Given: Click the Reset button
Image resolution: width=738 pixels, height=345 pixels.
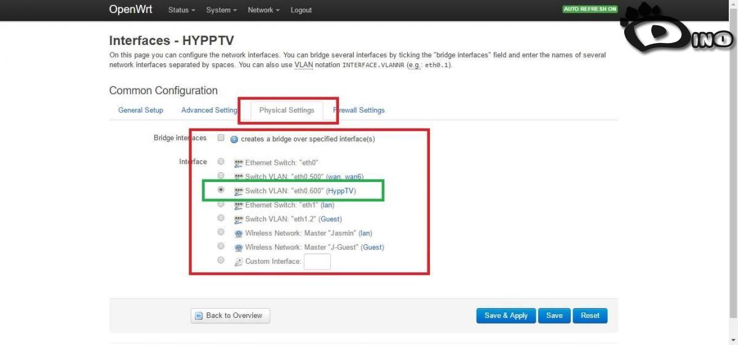Looking at the screenshot, I should point(590,315).
